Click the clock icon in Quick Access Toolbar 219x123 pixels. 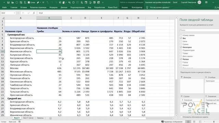coord(74,2)
